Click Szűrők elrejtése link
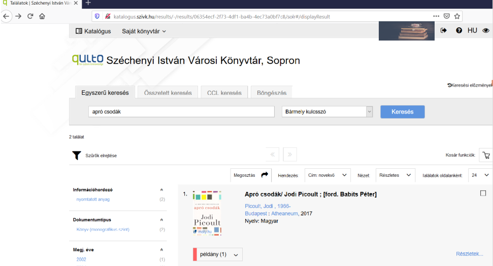Screen dimensions: 493x266 101,156
